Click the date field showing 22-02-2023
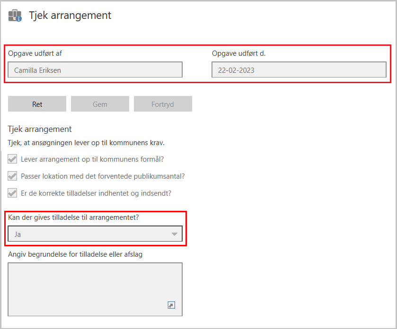The width and height of the screenshot is (397, 329). 299,70
